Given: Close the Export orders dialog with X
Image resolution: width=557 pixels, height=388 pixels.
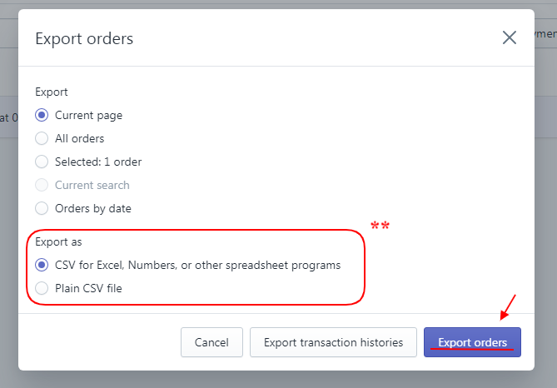Looking at the screenshot, I should 510,37.
